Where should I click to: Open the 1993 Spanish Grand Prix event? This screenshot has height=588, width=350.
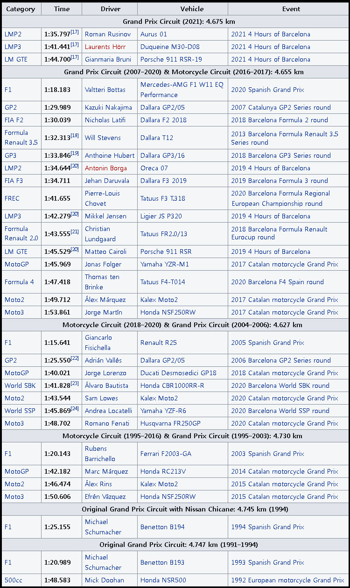click(x=267, y=562)
